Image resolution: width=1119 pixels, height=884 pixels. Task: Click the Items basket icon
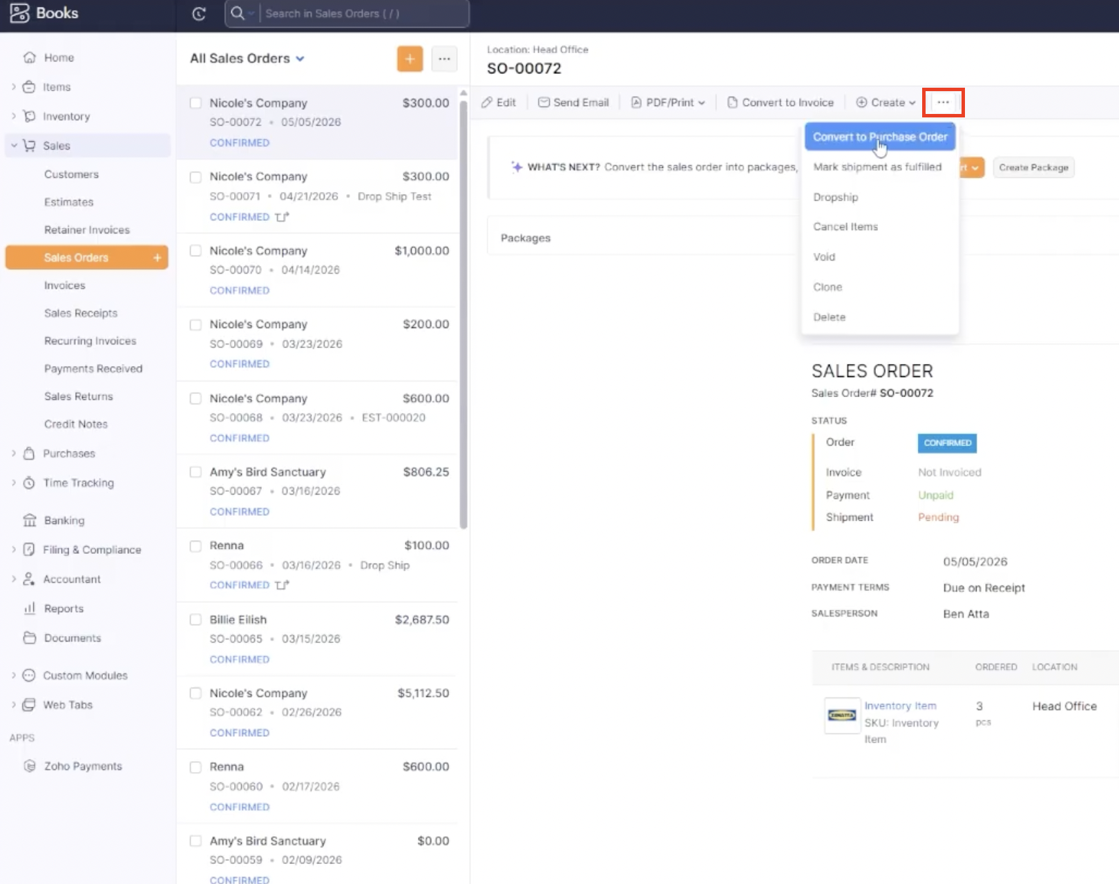click(x=29, y=87)
